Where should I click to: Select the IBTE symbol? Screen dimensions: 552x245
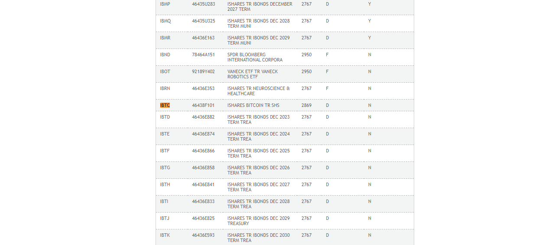(165, 134)
